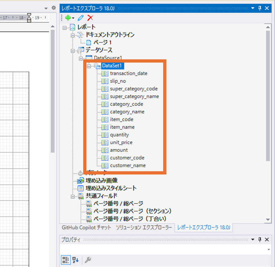Click the property pages wrench icon
Viewport: 275px width, 267px height.
coord(88,260)
